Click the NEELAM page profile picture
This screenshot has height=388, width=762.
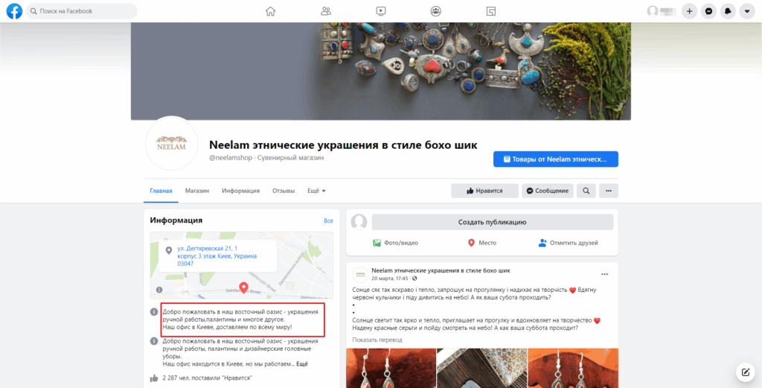(x=171, y=144)
